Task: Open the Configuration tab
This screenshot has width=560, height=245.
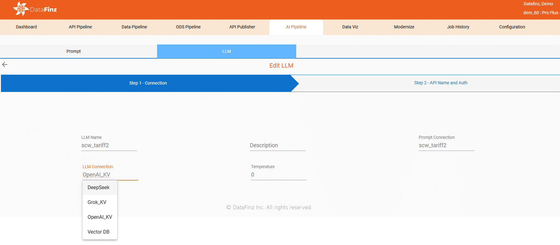Action: [x=512, y=27]
